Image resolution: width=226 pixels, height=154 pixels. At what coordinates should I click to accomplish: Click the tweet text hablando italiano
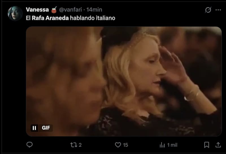pos(93,18)
